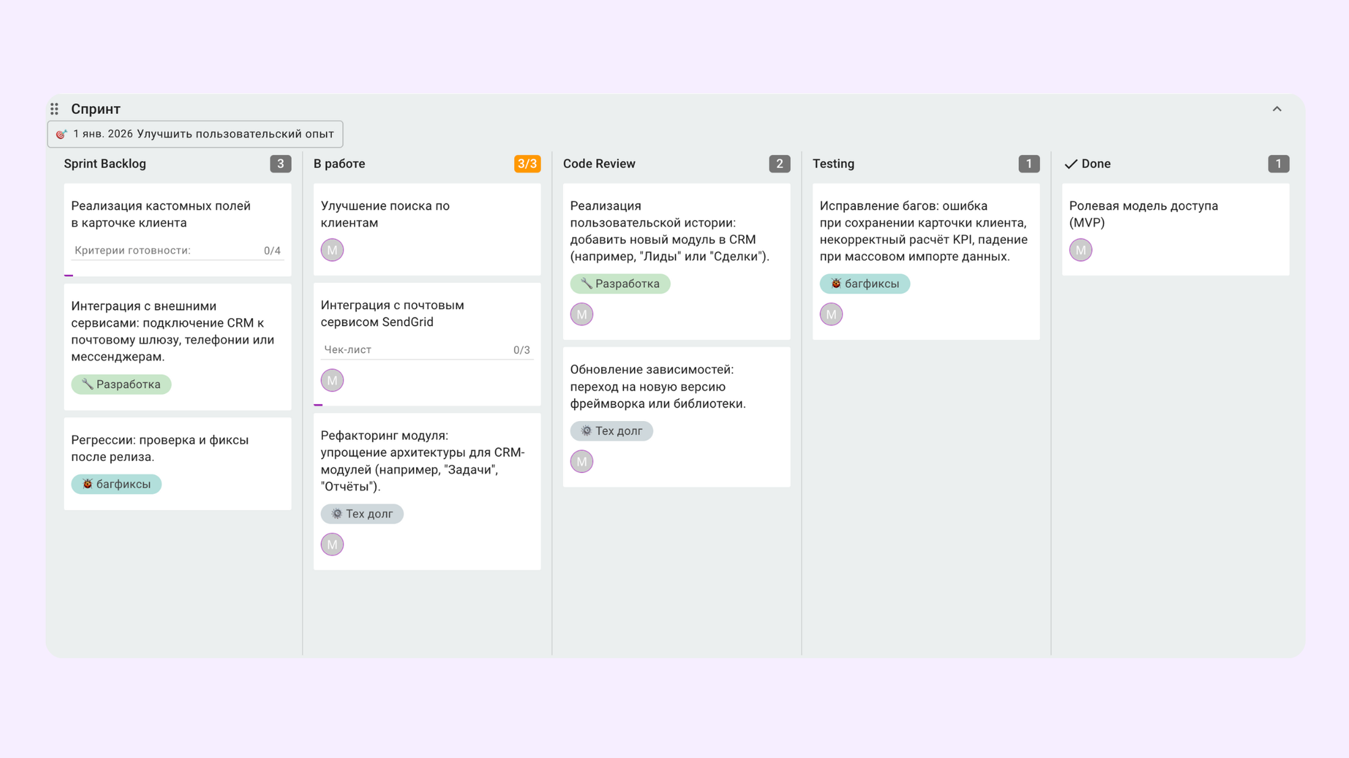The image size is (1349, 758).
Task: Select the 'Code Review' column header
Action: (x=599, y=164)
